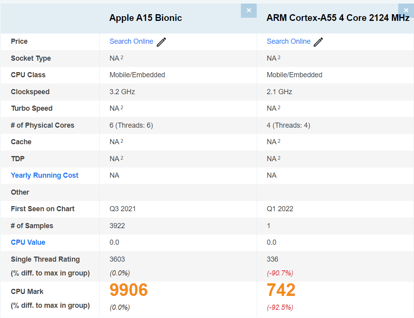Screen dimensions: 414x318
Task: Click Mobile/Embedded in ARM Cortex-A55 column
Action: [295, 75]
